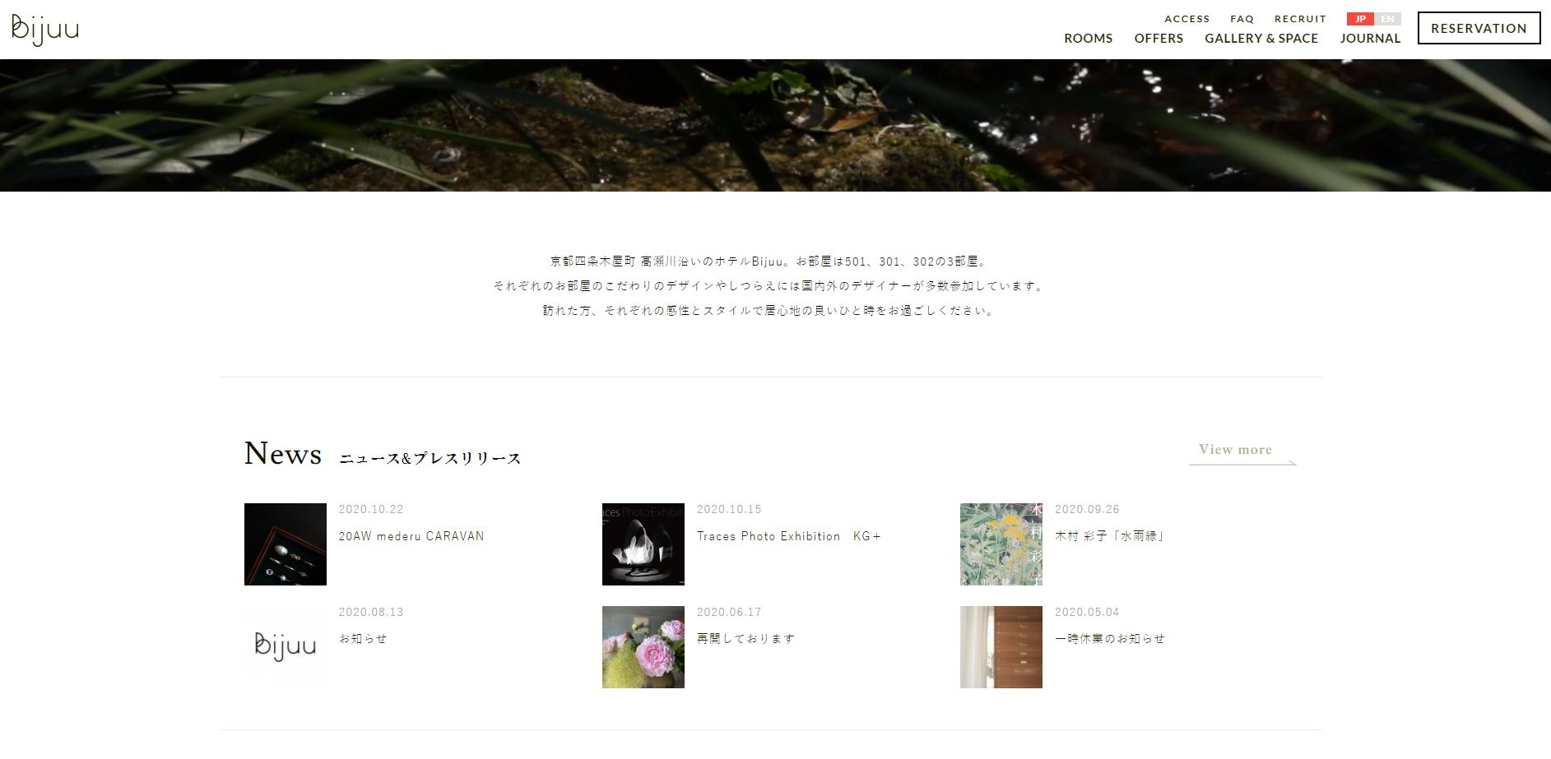Open the 再開しております news title
Screen dimensions: 1551x759
(x=746, y=639)
